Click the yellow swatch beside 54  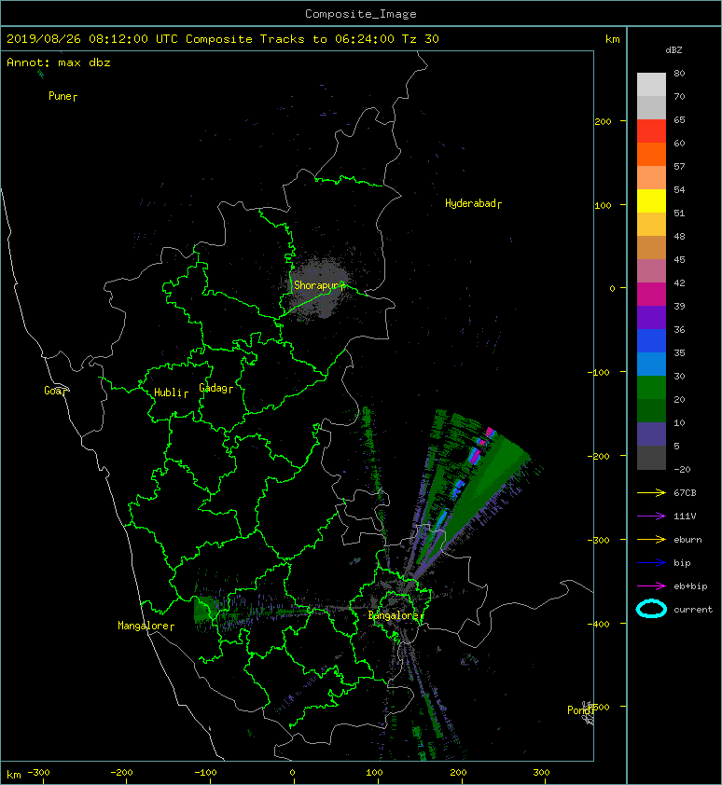[651, 200]
